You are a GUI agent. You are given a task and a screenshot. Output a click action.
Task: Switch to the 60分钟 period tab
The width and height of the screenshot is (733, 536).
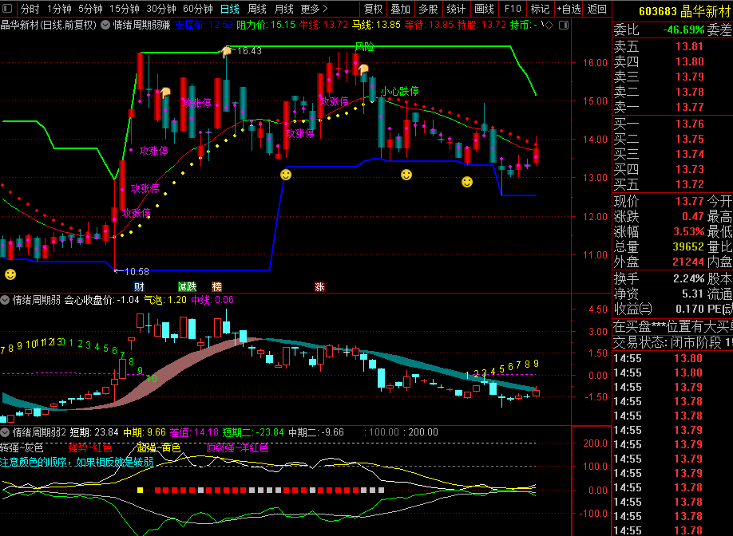pyautogui.click(x=197, y=9)
